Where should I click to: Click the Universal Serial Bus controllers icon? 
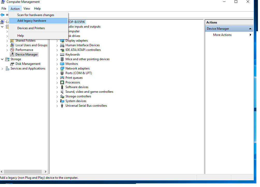point(62,106)
